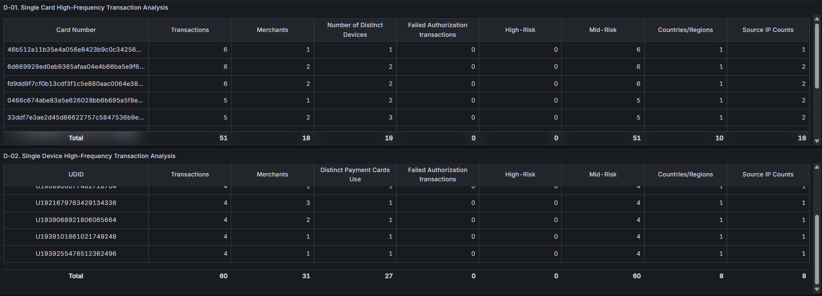The height and width of the screenshot is (296, 822).
Task: Click scroll-down arrow of D-02 table
Action: pos(817,289)
